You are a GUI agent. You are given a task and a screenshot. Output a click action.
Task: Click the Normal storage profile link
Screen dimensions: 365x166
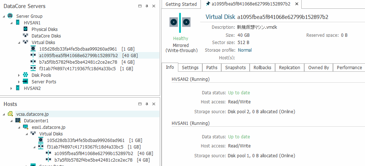point(245,50)
